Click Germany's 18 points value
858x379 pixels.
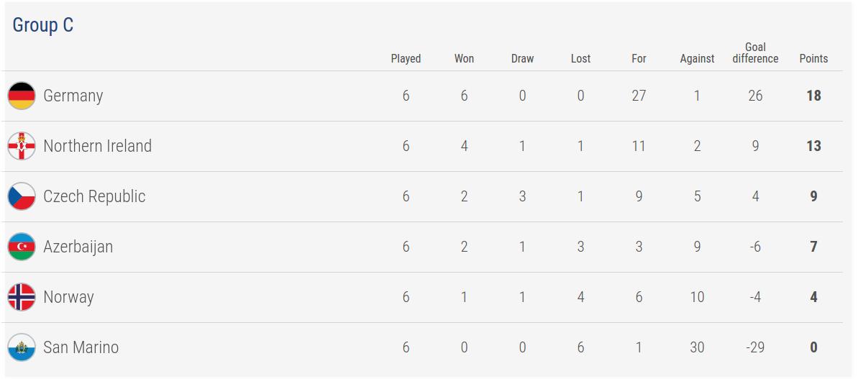(813, 96)
